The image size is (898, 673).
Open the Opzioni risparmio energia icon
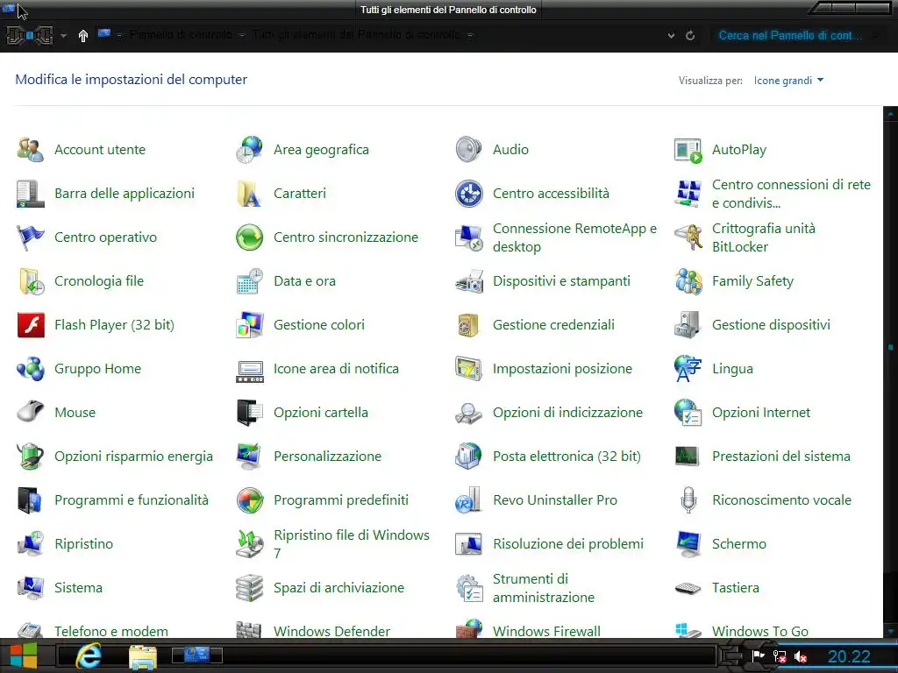pos(31,456)
